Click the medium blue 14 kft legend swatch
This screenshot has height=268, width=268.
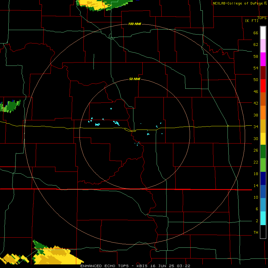click(x=263, y=192)
